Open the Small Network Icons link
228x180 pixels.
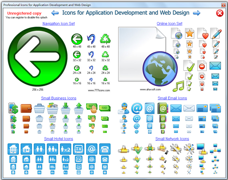172,139
